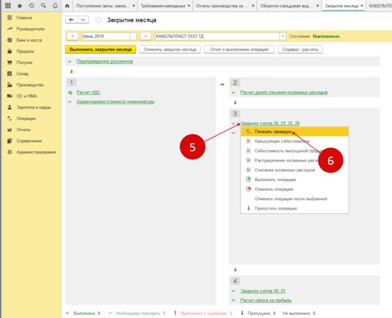Screen dimensions: 392x318
Task: Open Производство section in sidebar
Action: (30, 85)
